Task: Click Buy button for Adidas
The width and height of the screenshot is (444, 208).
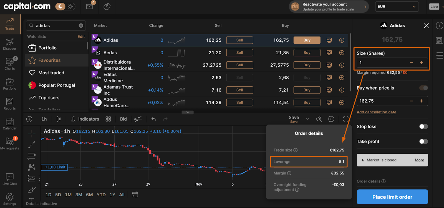Action: coord(307,40)
